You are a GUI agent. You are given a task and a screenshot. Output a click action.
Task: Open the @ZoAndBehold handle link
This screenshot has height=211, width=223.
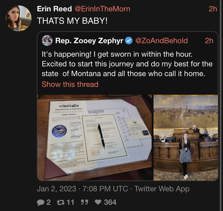pyautogui.click(x=161, y=41)
